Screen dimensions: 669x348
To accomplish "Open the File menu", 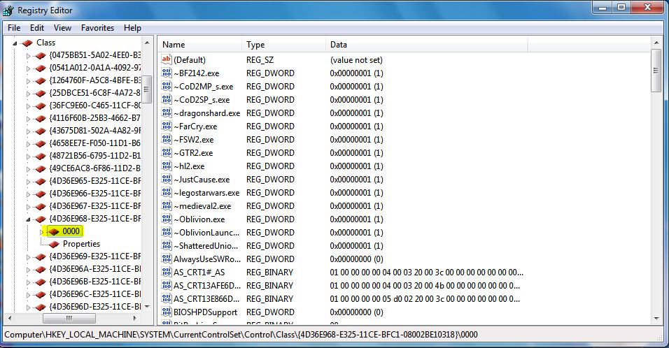I will click(14, 28).
